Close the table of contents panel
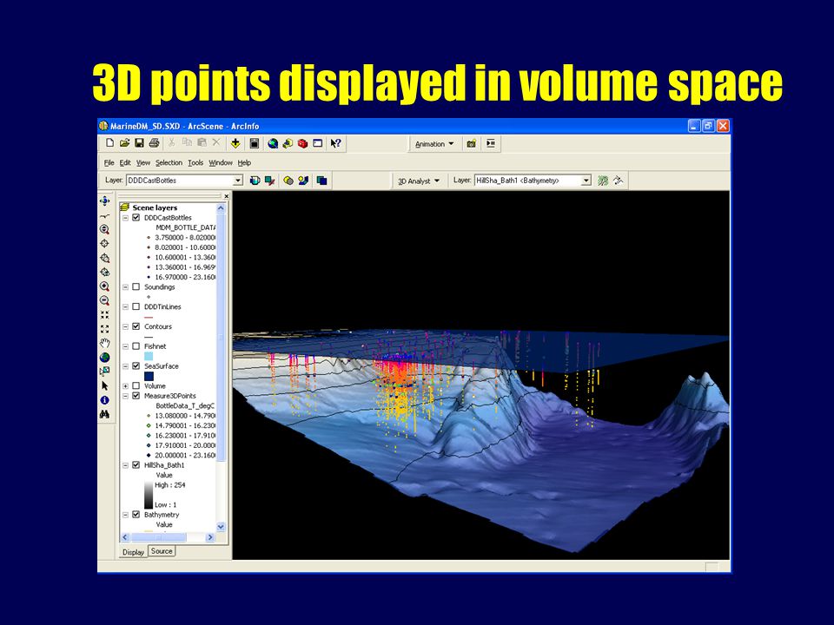The width and height of the screenshot is (834, 625). click(226, 196)
